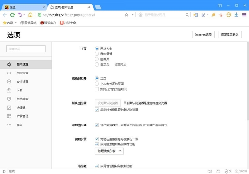Click the bookmark star in address bar
The image size is (249, 174).
coord(127,14)
